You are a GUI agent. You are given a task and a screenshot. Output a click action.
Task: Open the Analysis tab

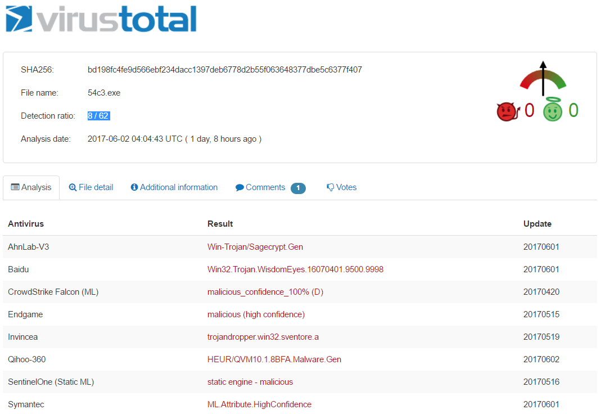pyautogui.click(x=31, y=187)
